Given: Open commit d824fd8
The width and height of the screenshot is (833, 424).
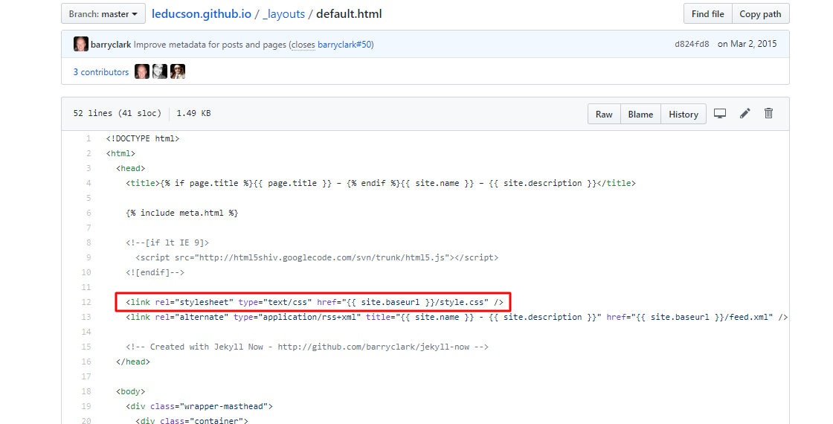Looking at the screenshot, I should (692, 45).
